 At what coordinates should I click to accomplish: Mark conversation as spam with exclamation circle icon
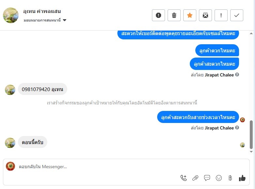158,15
